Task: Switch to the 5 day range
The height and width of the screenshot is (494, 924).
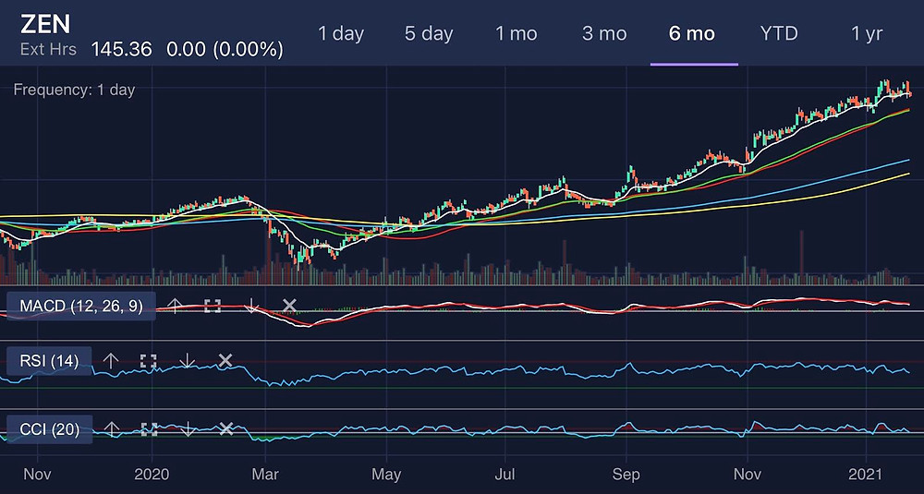Action: [429, 33]
